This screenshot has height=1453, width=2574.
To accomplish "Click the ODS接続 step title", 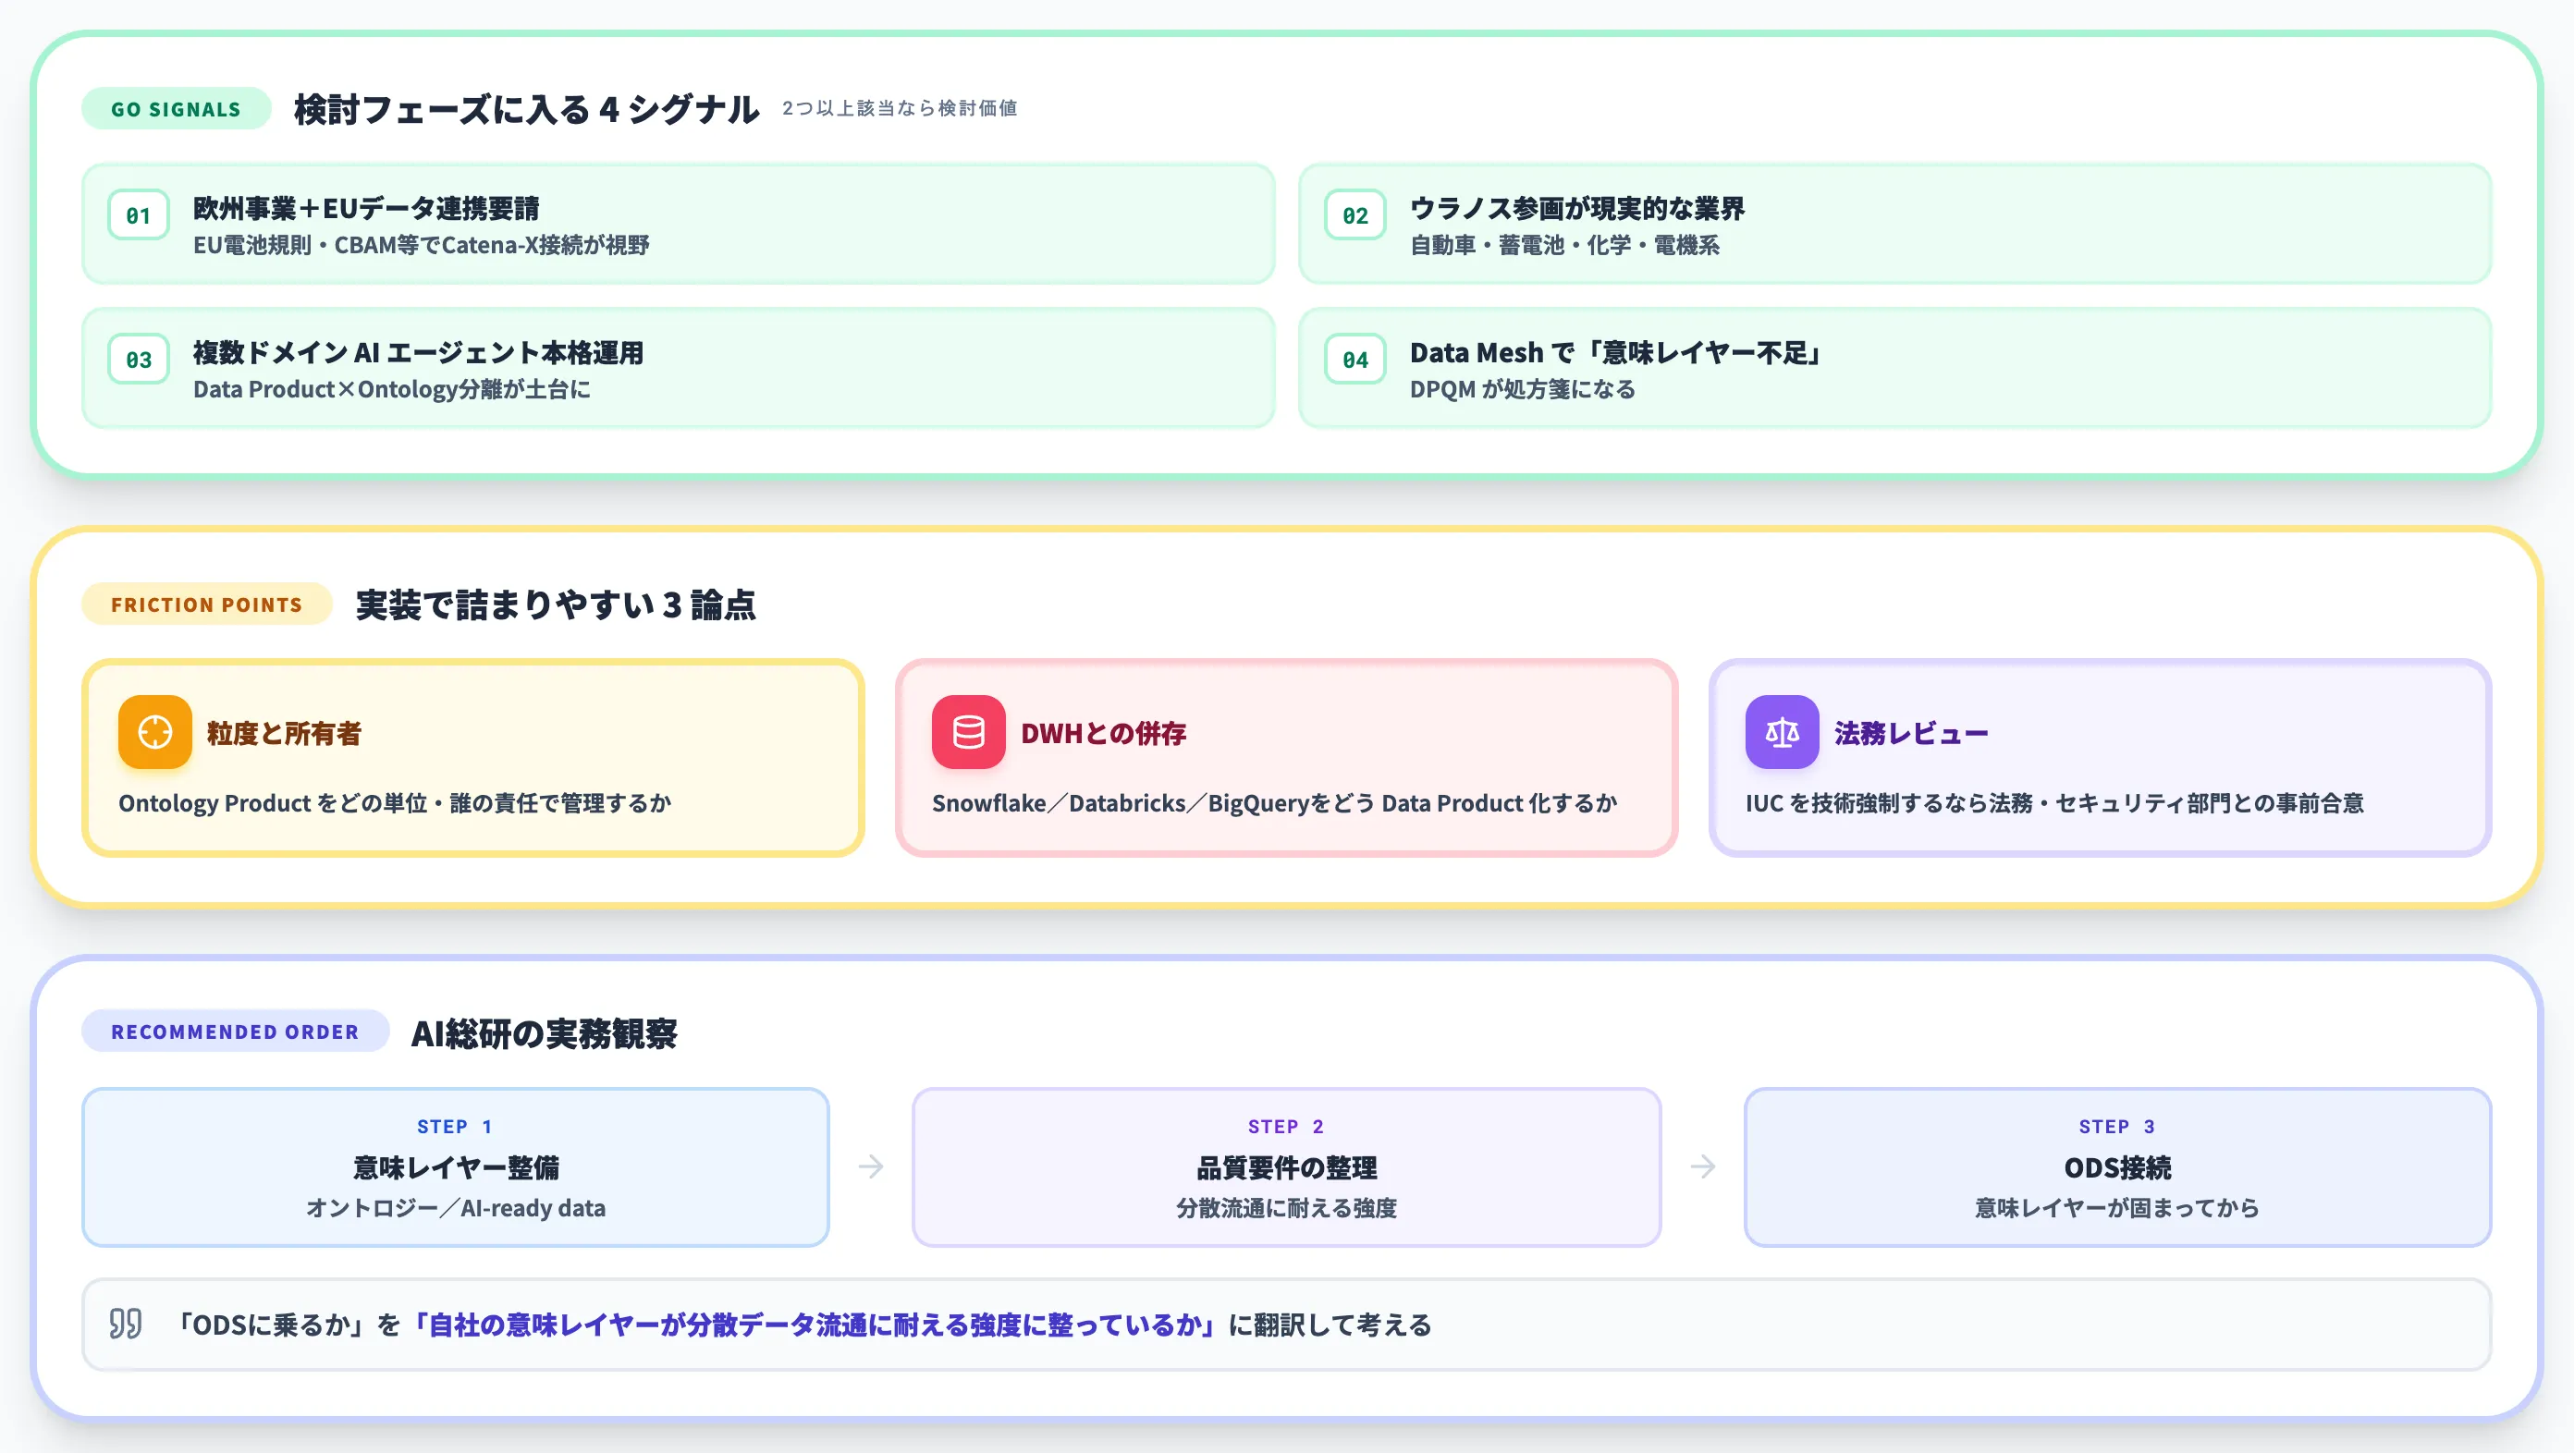I will [2117, 1167].
